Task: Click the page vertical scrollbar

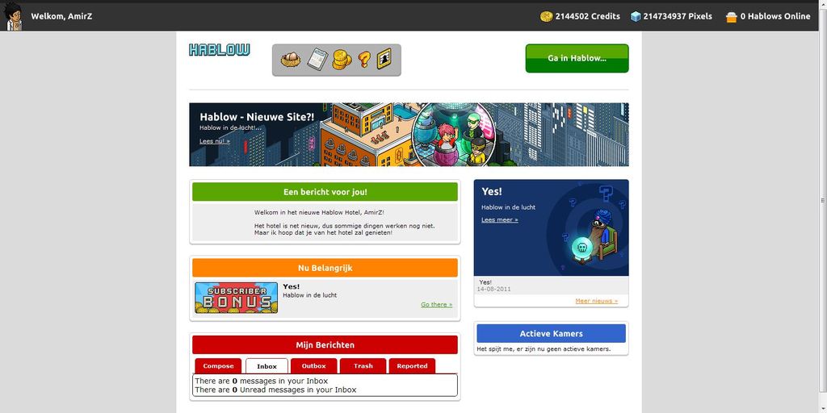Action: pos(822,200)
